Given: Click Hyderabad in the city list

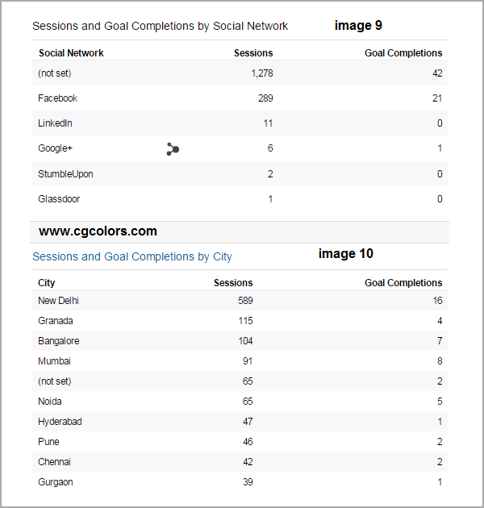Looking at the screenshot, I should click(x=60, y=422).
